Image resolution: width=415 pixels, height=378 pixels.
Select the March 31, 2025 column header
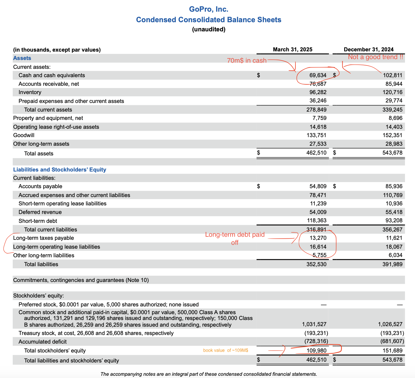tap(293, 49)
